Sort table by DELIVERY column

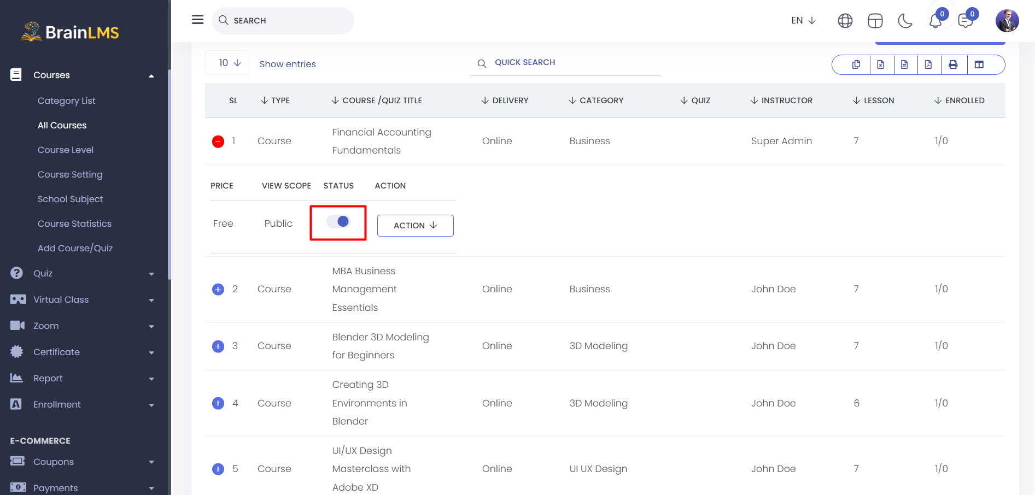coord(505,101)
